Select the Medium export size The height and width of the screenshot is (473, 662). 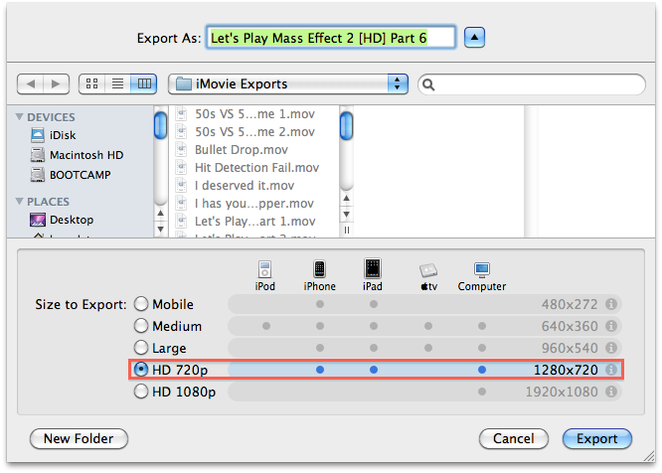point(141,326)
